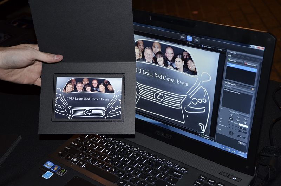The width and height of the screenshot is (281, 186).
Task: Switch to the HOME tab
Action: (x=183, y=38)
